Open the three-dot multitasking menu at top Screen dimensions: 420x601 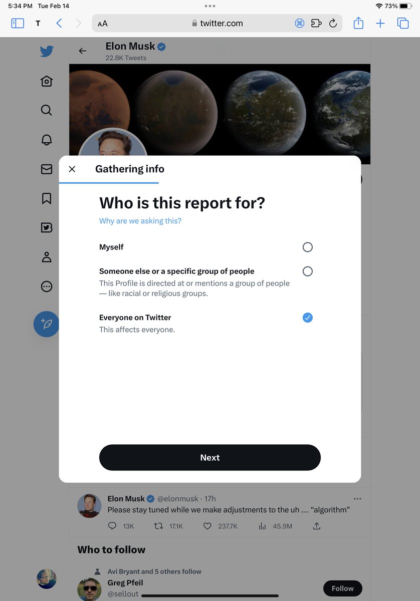210,6
